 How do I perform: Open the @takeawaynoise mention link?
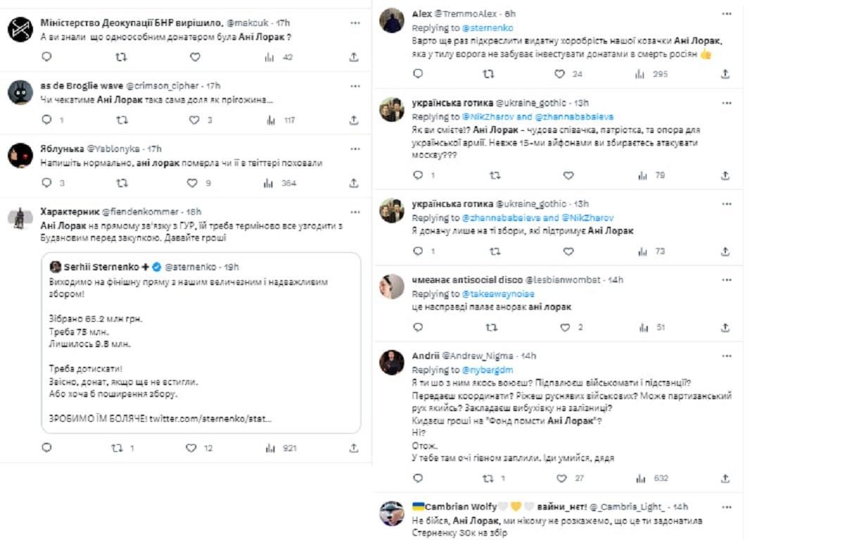496,294
